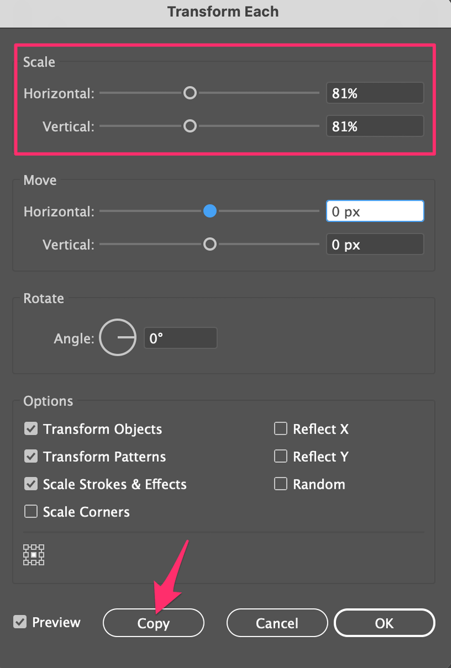Viewport: 451px width, 668px height.
Task: Enable the Scale Corners option
Action: point(31,511)
